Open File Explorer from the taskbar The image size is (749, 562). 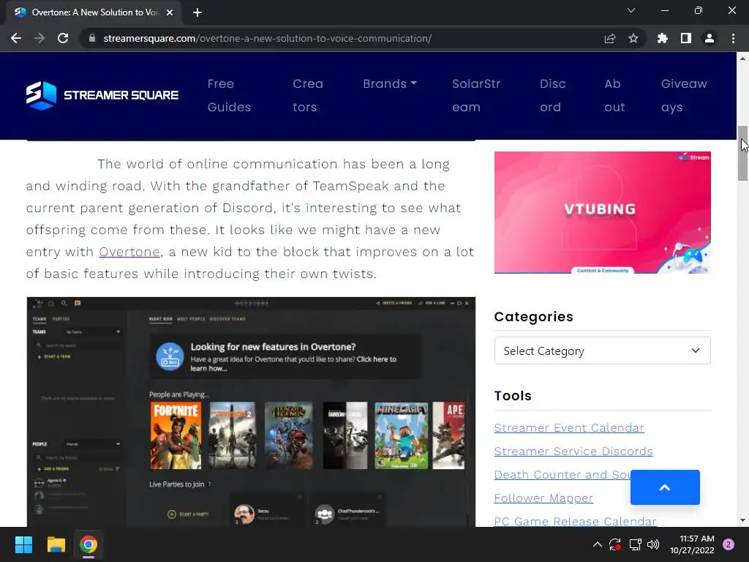[x=56, y=544]
